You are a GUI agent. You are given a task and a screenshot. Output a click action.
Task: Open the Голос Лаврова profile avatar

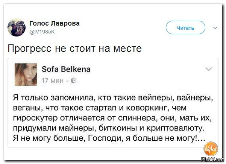pos(17,27)
